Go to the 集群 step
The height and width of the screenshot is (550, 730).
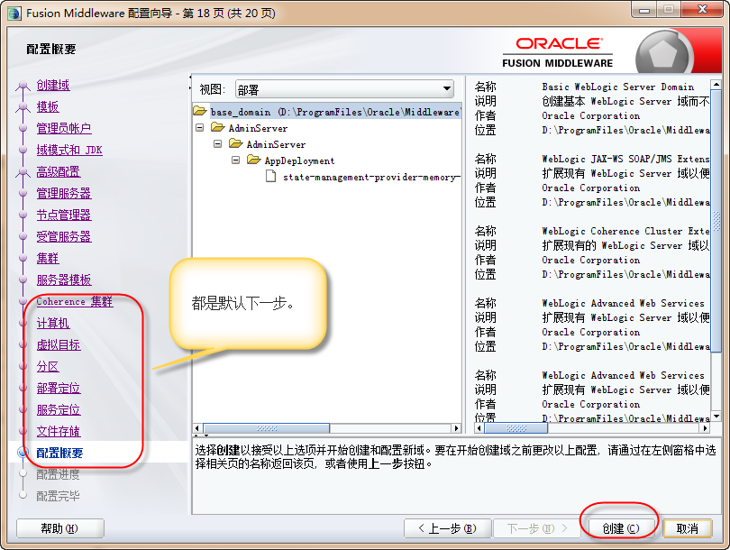pyautogui.click(x=48, y=259)
